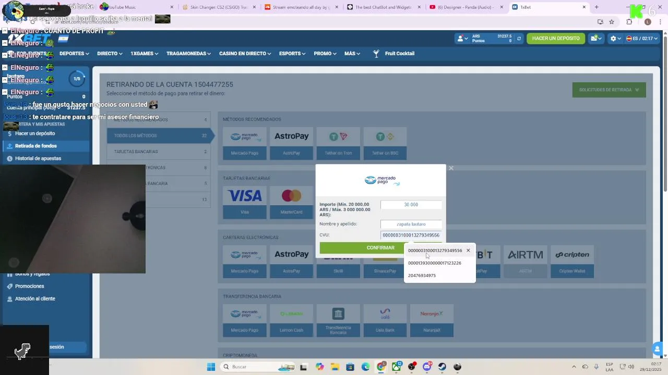Viewport: 668px width, 375px height.
Task: Click the Nombre y apellido field
Action: (411, 224)
